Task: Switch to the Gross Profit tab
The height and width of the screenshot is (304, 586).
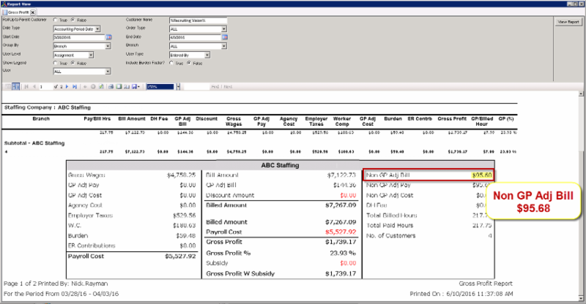Action: coord(18,12)
